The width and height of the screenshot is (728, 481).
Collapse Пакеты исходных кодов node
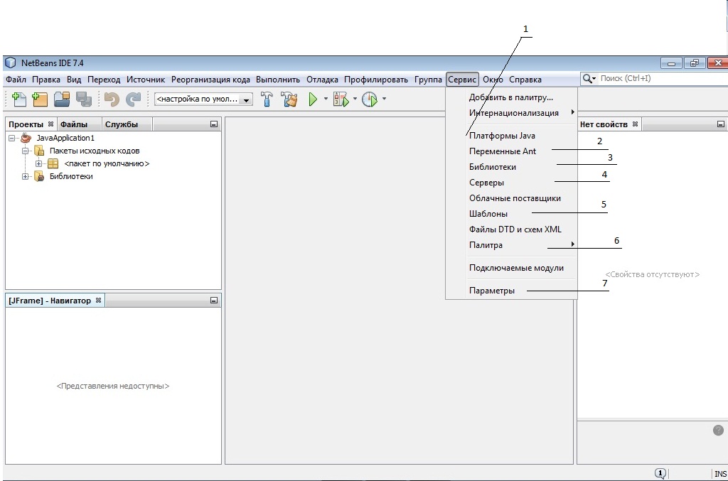(x=25, y=151)
